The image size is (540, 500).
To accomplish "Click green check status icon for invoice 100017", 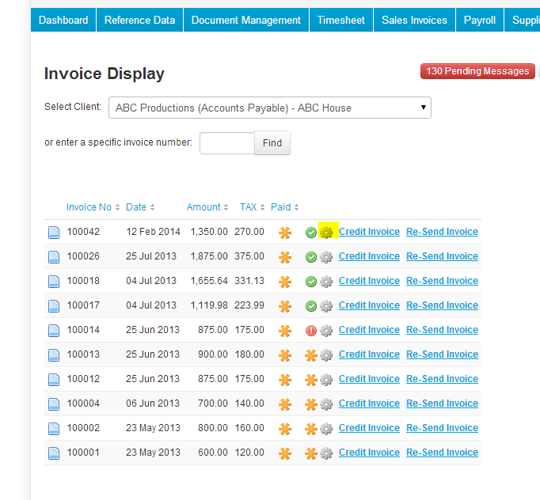I will [311, 306].
